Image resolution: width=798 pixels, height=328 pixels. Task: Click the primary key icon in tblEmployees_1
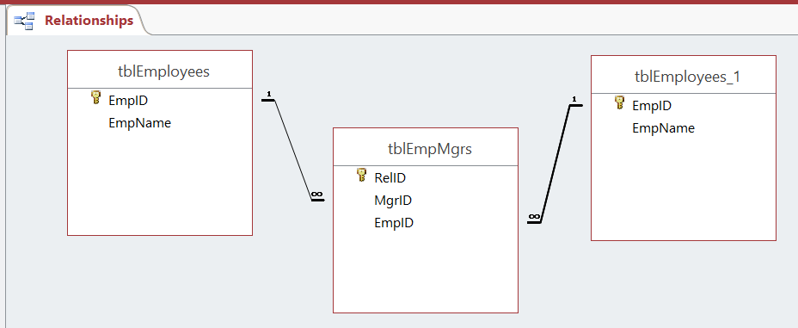tap(619, 103)
